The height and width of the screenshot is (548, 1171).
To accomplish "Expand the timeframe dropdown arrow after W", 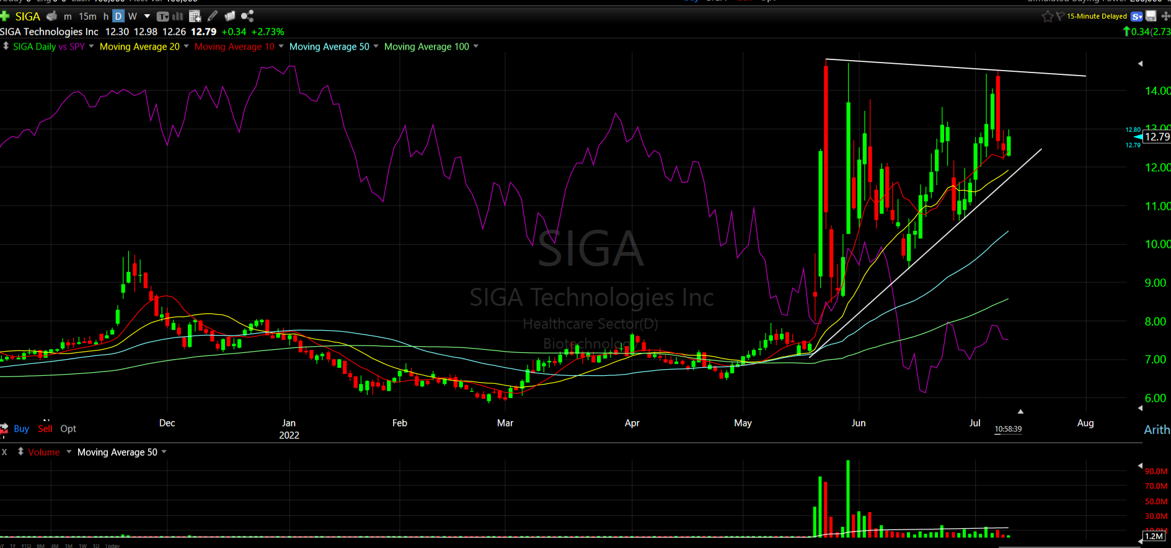I will point(147,17).
